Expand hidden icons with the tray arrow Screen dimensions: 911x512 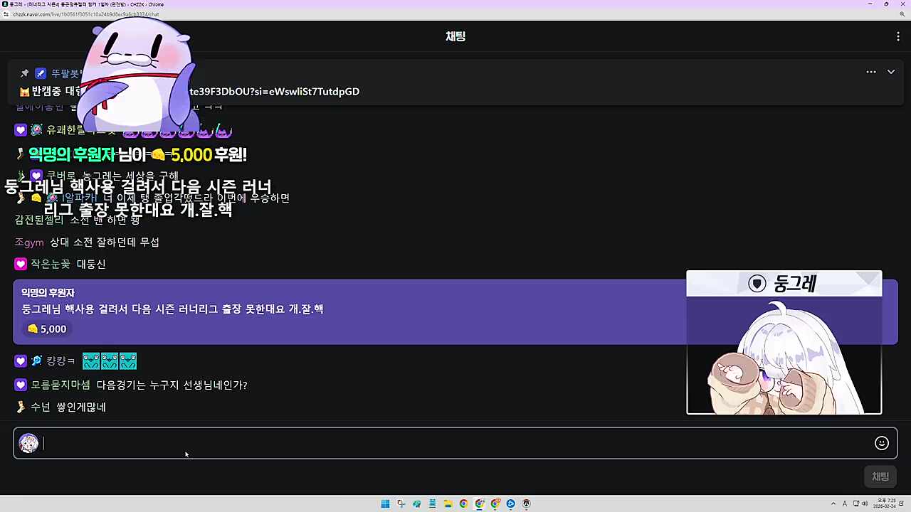click(833, 503)
